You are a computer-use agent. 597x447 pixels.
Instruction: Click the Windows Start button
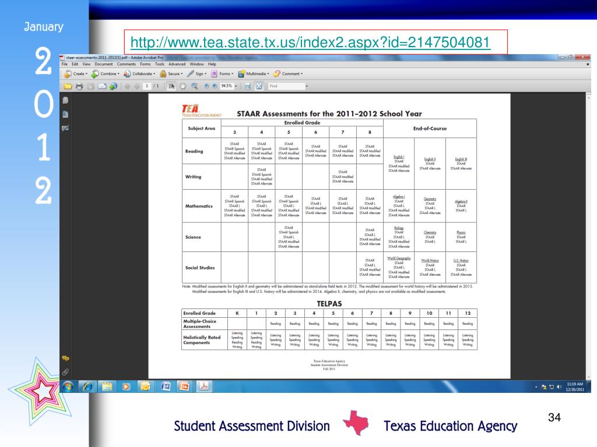pos(68,386)
